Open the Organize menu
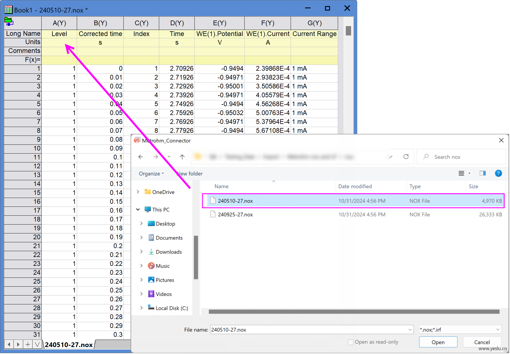This screenshot has width=510, height=354. tap(151, 174)
